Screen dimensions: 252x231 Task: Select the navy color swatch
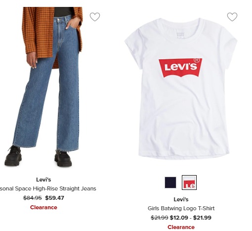(170, 183)
